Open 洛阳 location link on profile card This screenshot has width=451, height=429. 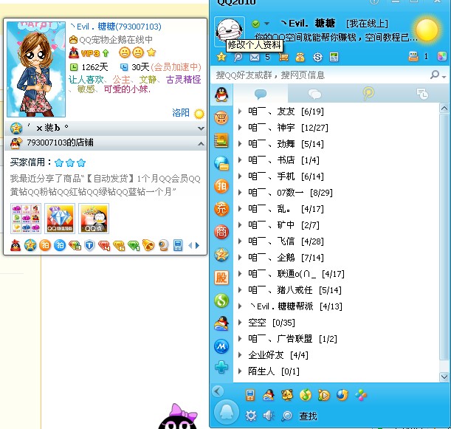(181, 112)
